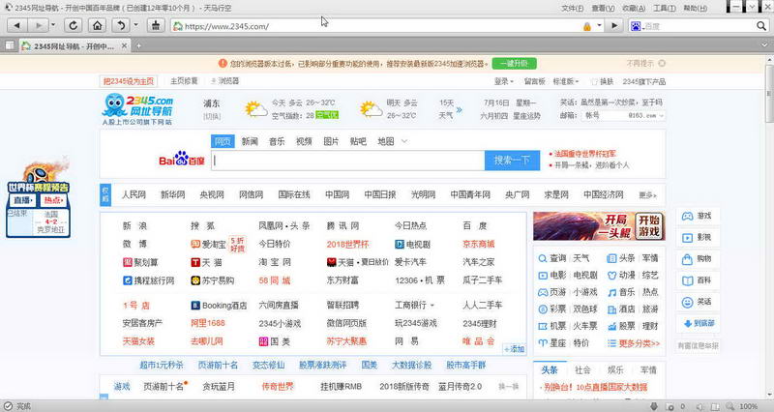This screenshot has height=412, width=774.
Task: Click the undo closed tab arrow icon
Action: (121, 26)
